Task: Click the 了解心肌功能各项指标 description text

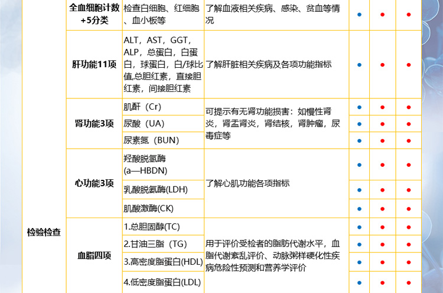Action: pyautogui.click(x=247, y=183)
